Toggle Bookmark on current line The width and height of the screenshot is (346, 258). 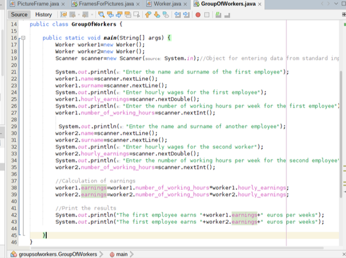[x=166, y=15]
